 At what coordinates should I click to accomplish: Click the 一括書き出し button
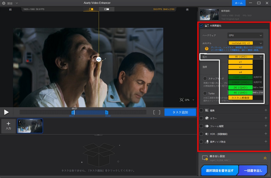click(253, 170)
